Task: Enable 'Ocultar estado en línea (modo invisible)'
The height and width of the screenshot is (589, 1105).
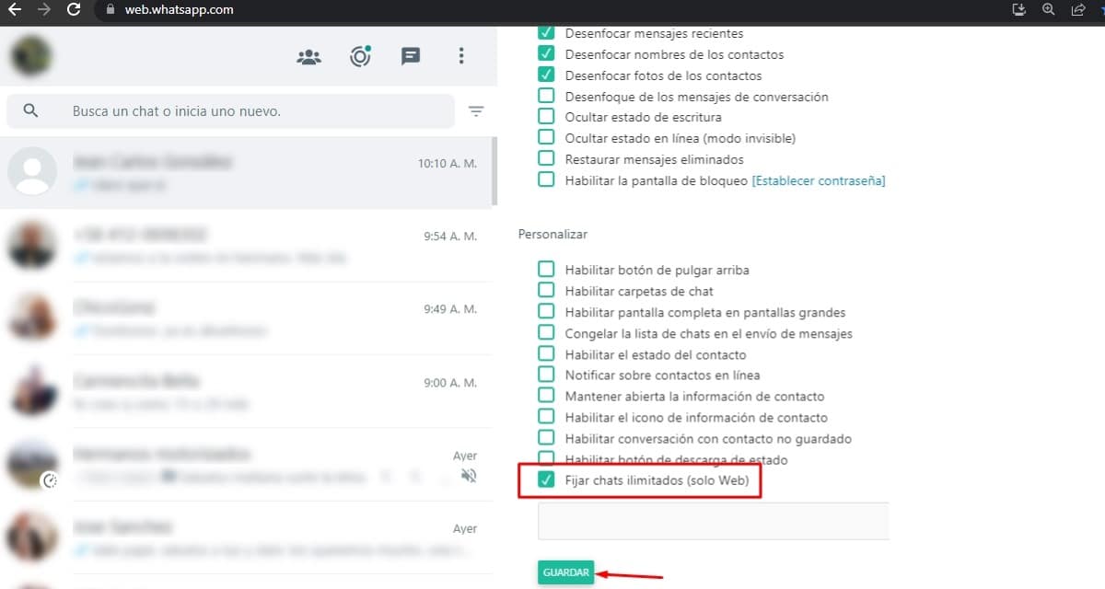Action: (x=546, y=138)
